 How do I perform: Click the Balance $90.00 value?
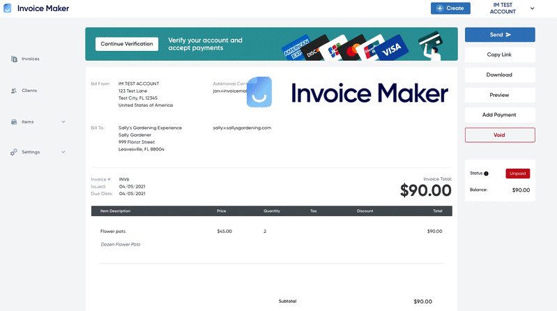point(521,190)
